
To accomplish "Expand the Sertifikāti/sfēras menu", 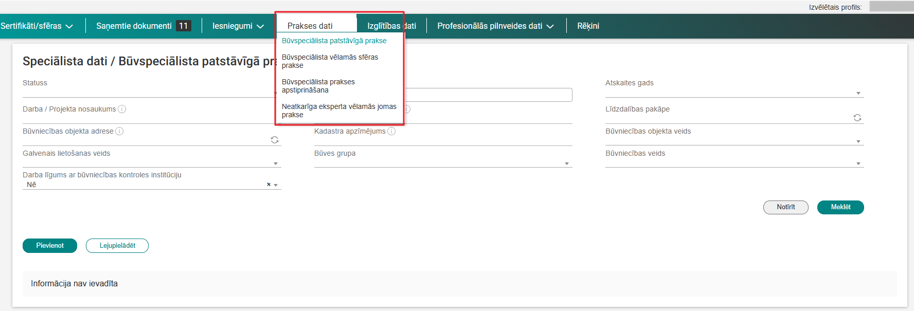I will click(x=37, y=26).
